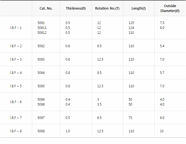Click the Cat. No. column header
The image size is (186, 144).
[x=46, y=8]
